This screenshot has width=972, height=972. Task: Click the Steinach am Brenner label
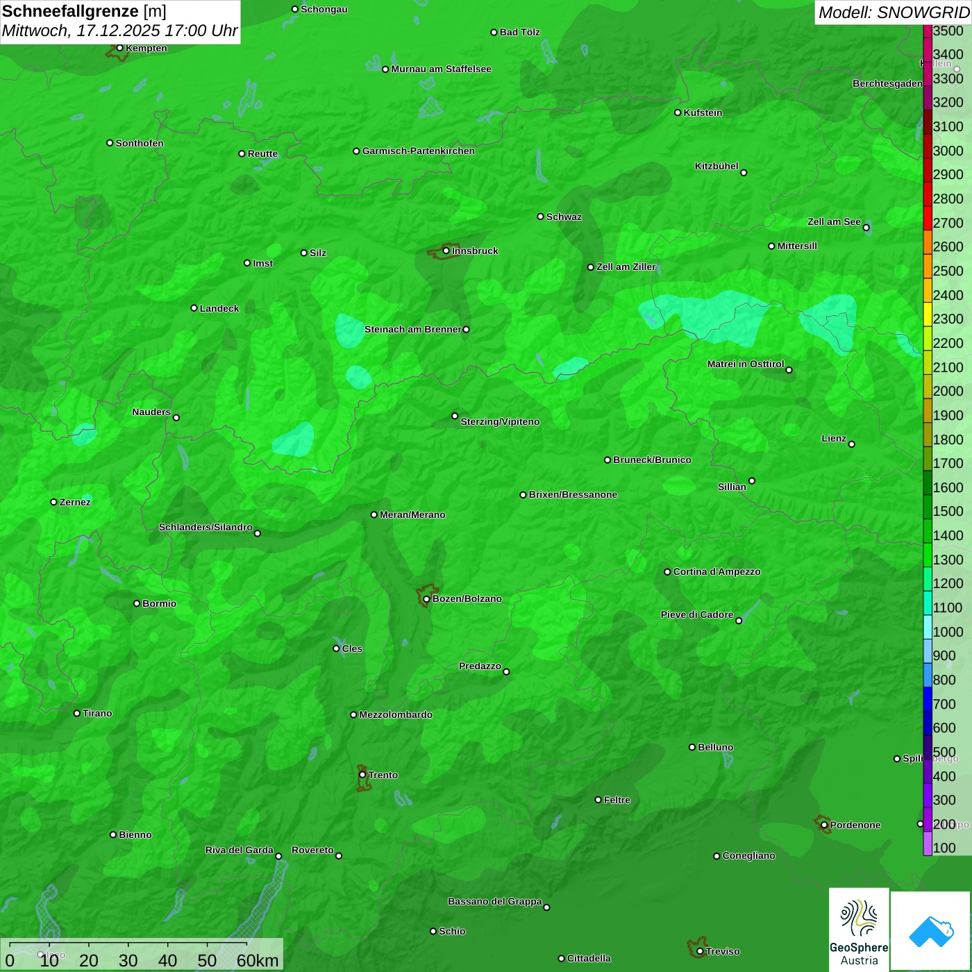click(x=413, y=329)
